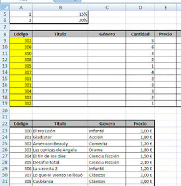Click yellow cell containing code 312
This screenshot has width=181, height=186.
tap(21, 103)
